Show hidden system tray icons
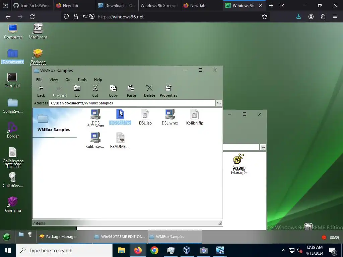 pos(283,250)
